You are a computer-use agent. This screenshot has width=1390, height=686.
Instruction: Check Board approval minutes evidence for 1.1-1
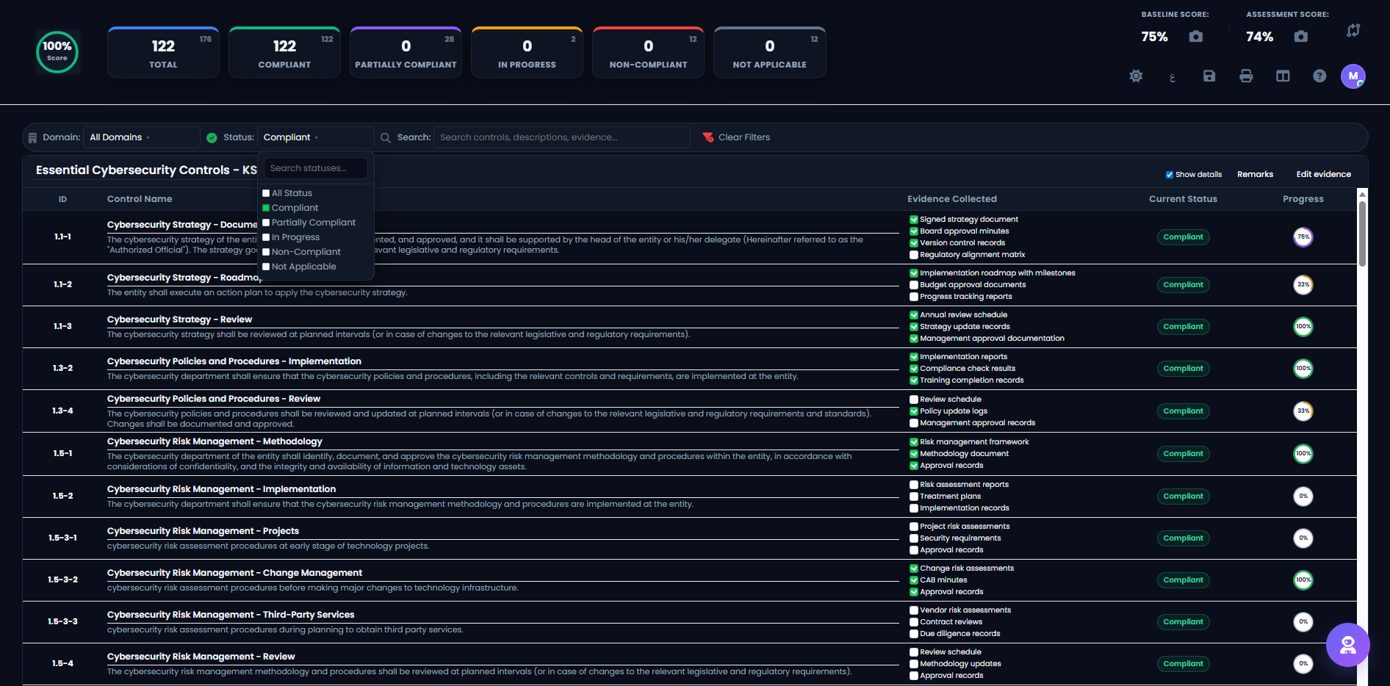click(913, 231)
